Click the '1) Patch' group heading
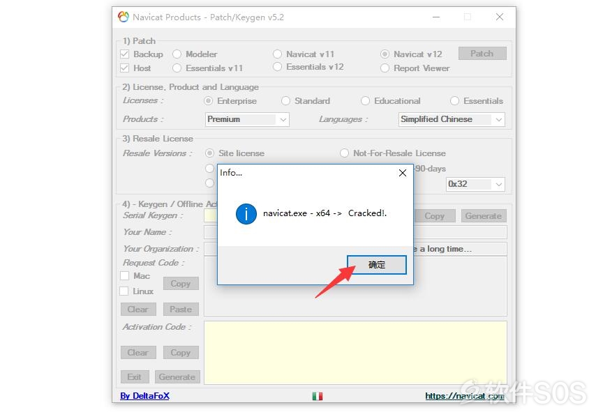This screenshot has height=412, width=596. click(x=139, y=41)
